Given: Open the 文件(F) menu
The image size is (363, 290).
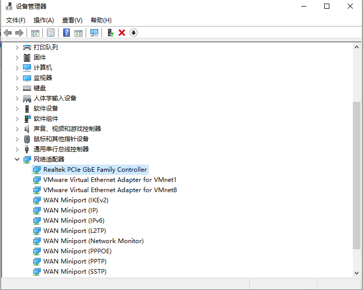Looking at the screenshot, I should (x=16, y=20).
